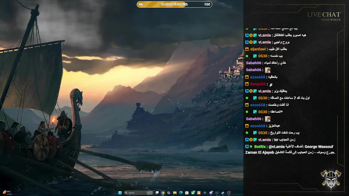
Task: Open Task View from the taskbar
Action: (157, 193)
